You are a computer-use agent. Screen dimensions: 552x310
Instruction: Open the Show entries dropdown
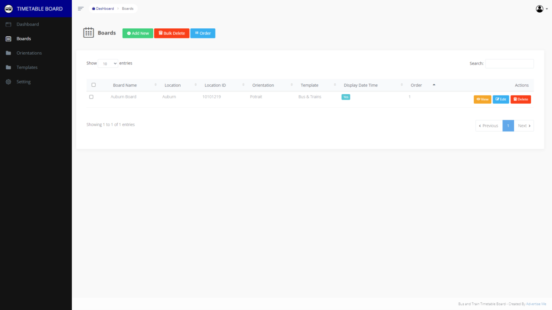108,63
